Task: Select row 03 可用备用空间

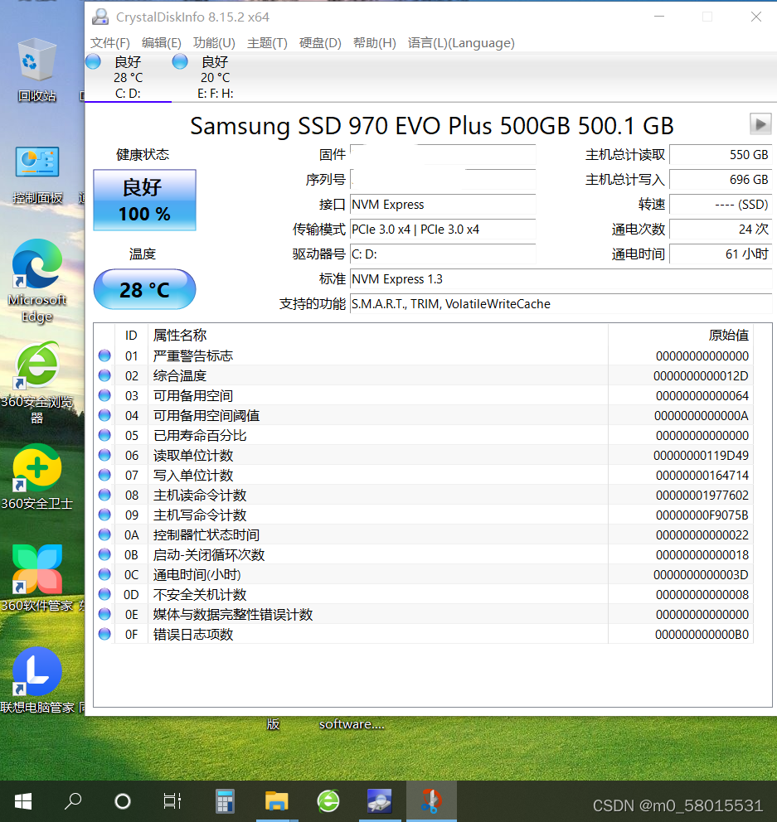Action: pos(424,395)
